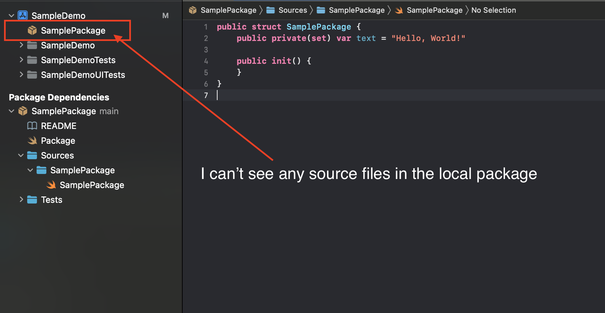Screen dimensions: 605x313
Task: Open No Selection breadcrumb menu
Action: (x=494, y=10)
